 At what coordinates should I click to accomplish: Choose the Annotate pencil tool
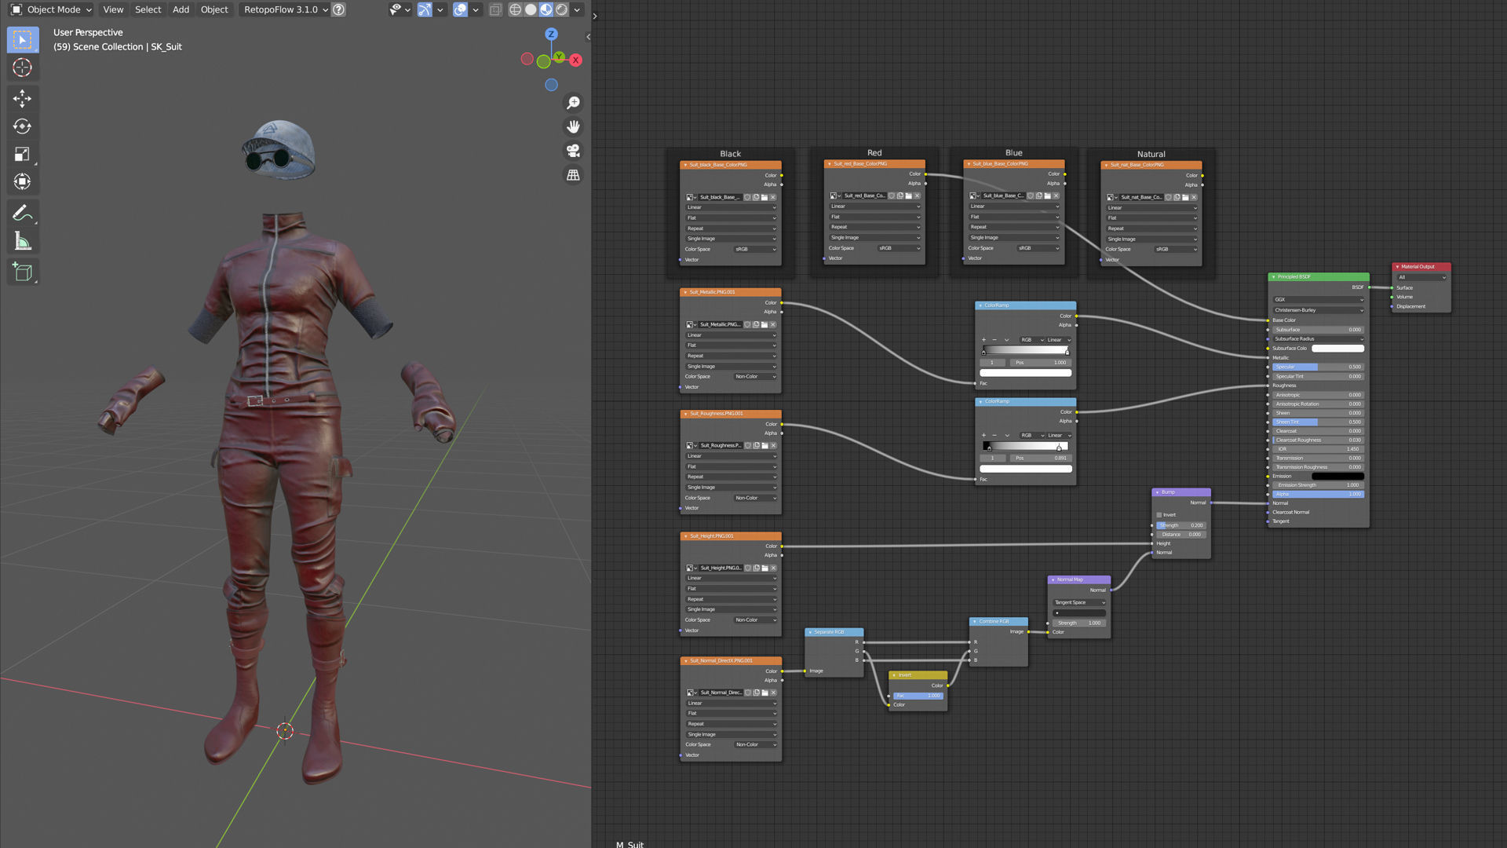click(22, 213)
